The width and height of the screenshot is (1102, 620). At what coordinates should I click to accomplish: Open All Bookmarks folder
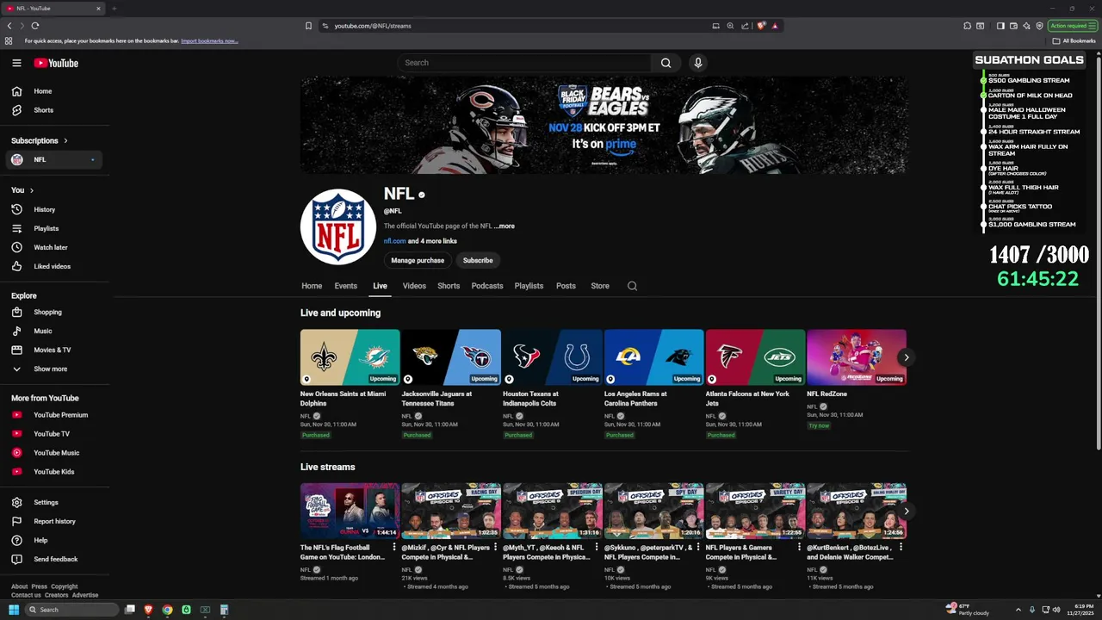1074,41
